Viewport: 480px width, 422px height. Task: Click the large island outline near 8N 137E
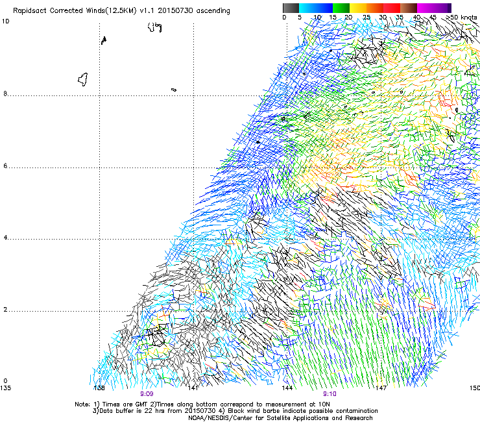pyautogui.click(x=82, y=80)
